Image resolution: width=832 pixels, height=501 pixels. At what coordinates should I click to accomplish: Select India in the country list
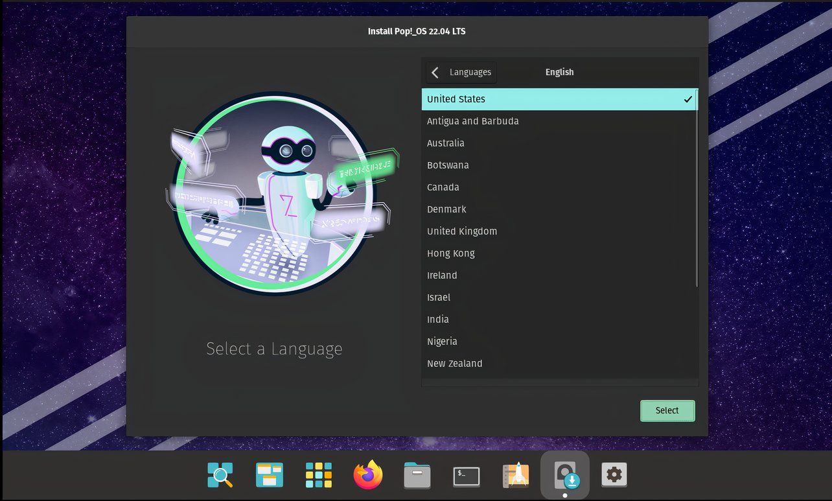click(438, 319)
